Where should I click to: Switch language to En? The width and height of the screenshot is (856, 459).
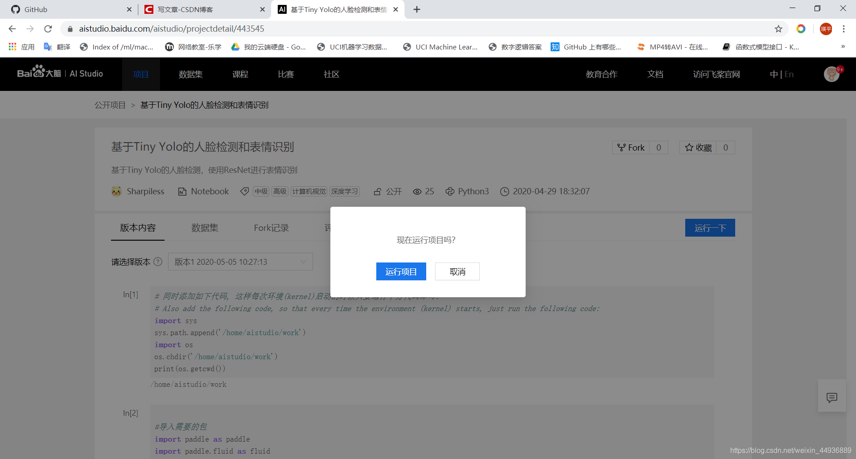(789, 74)
